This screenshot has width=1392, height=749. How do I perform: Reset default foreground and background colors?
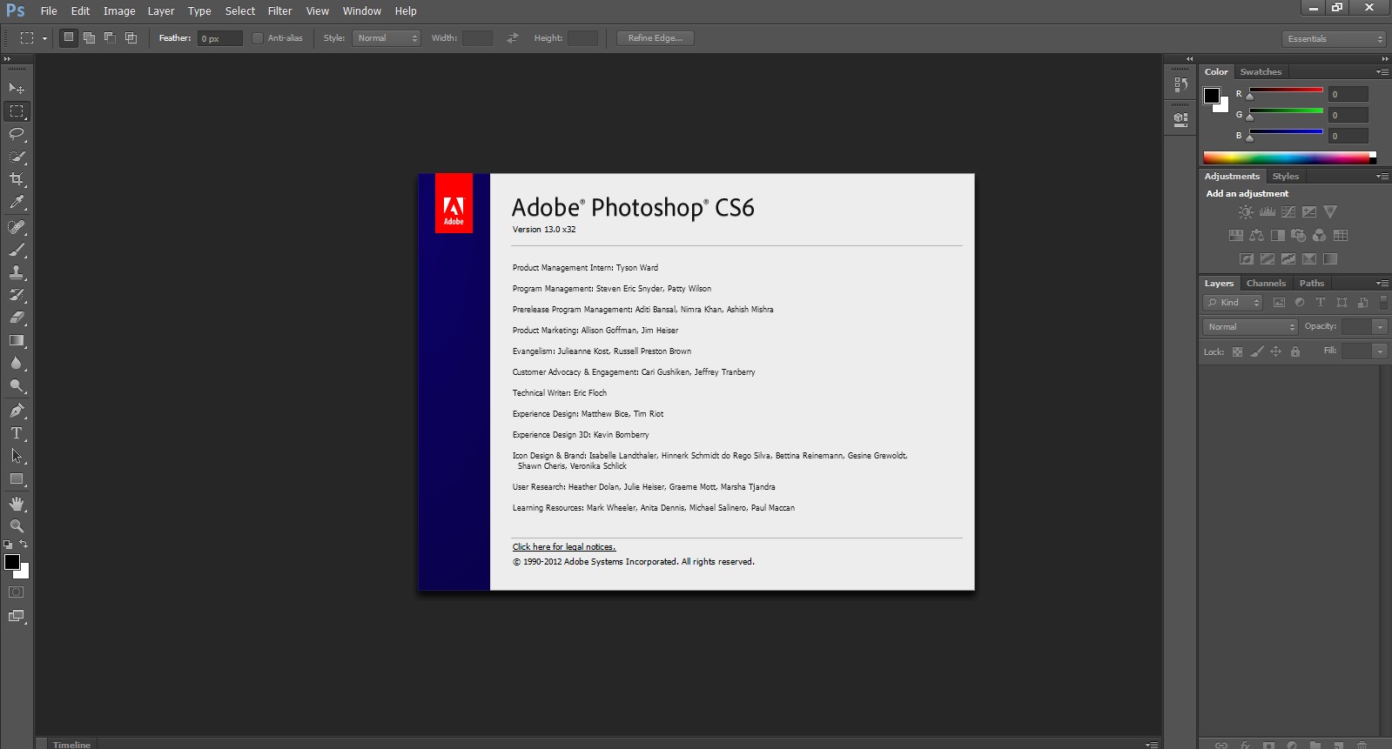pyautogui.click(x=8, y=545)
